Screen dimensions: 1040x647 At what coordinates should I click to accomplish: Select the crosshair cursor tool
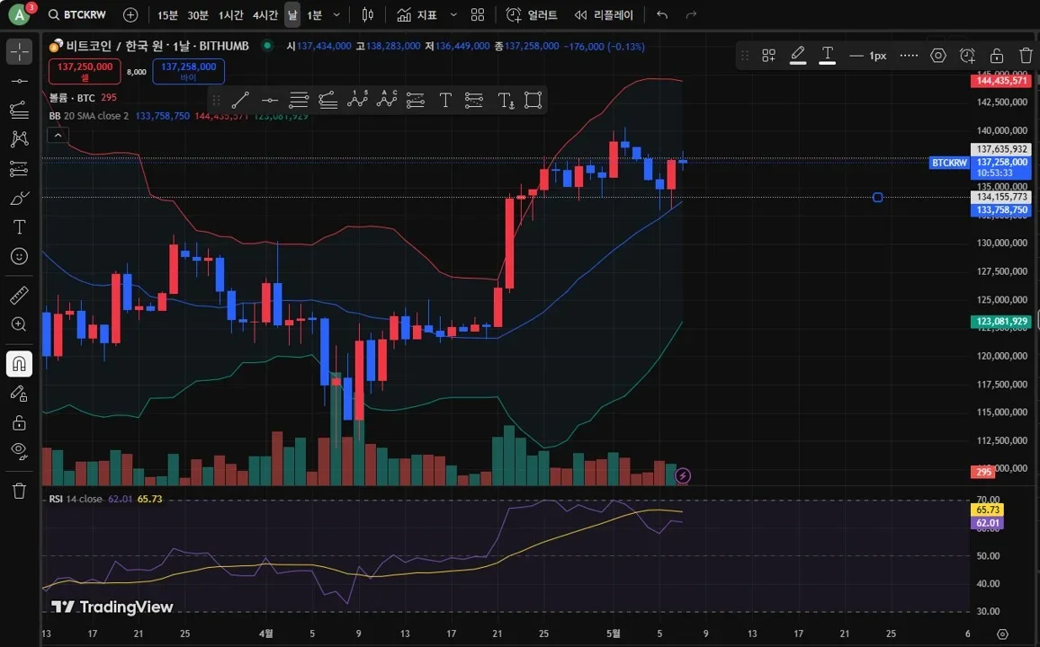pos(19,51)
